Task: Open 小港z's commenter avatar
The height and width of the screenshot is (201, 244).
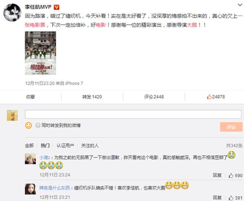Action: click(30, 159)
